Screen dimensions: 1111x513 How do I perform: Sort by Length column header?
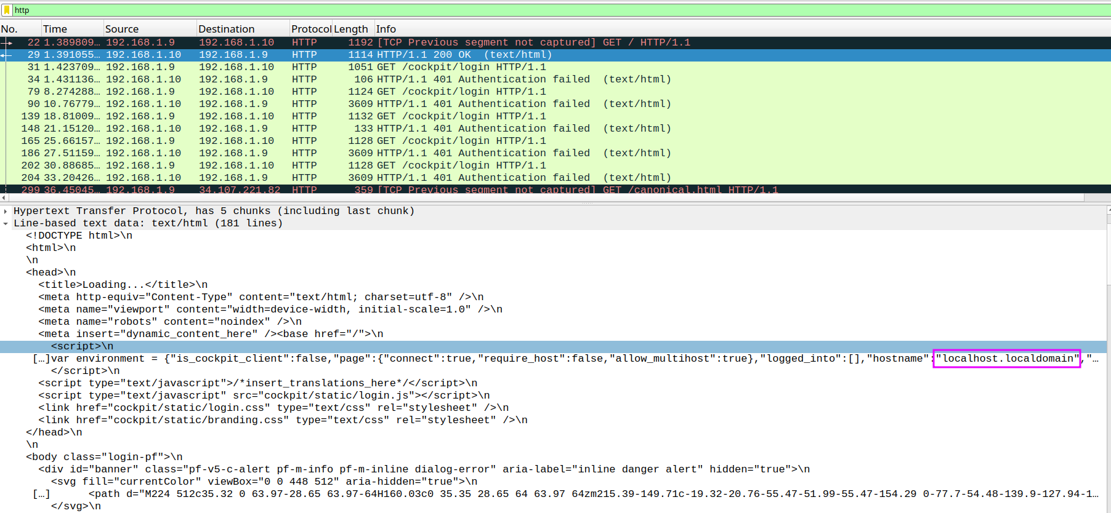353,29
